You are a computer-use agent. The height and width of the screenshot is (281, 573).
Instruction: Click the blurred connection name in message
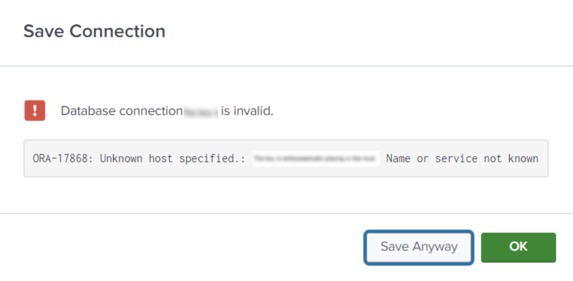(201, 111)
